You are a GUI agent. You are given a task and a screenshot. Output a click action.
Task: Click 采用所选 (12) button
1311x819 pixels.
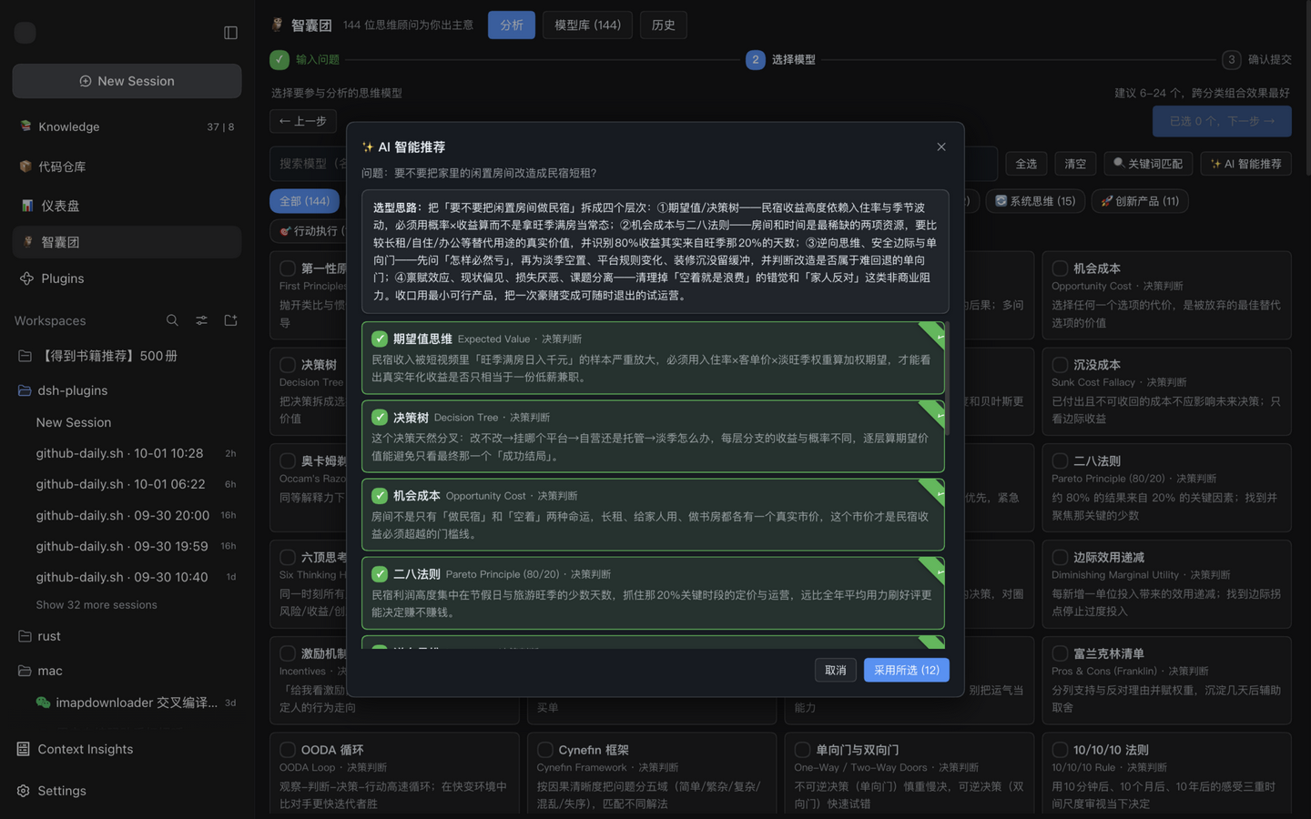click(x=907, y=671)
